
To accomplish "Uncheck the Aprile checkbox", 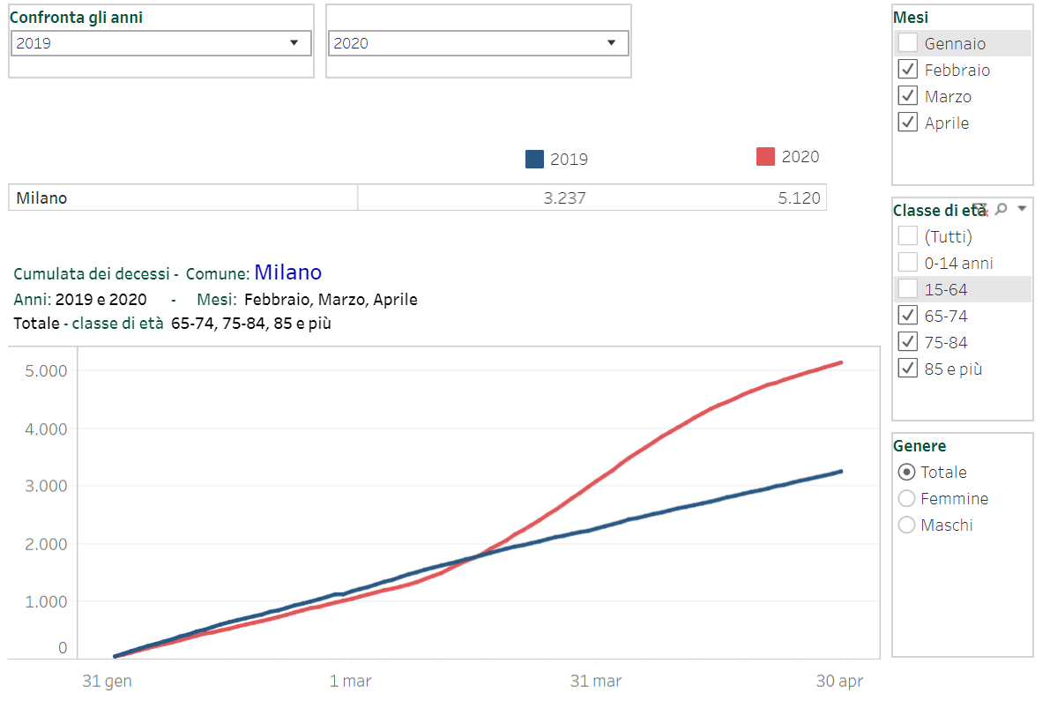I will click(x=907, y=122).
